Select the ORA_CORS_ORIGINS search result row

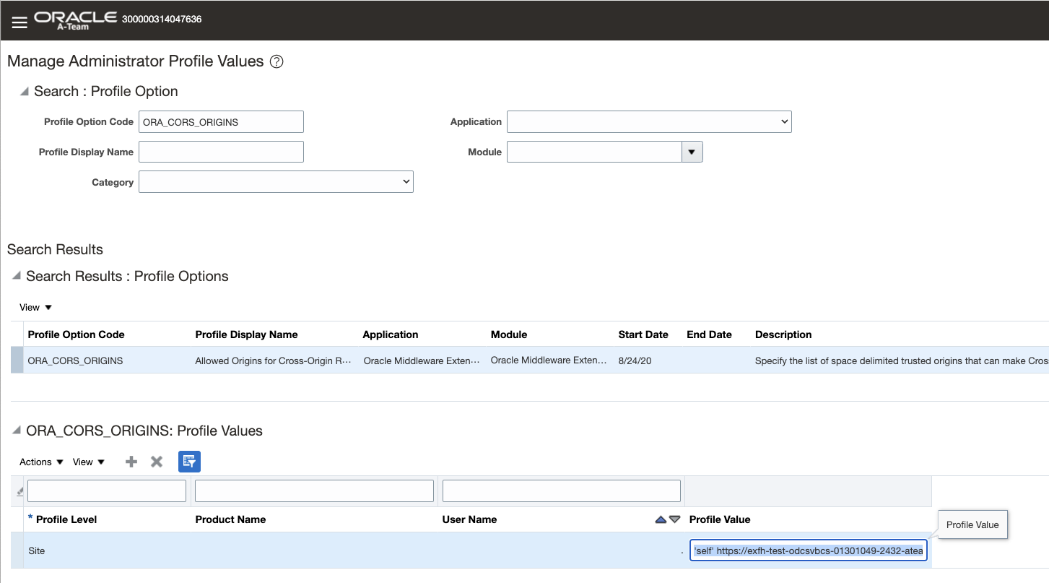coord(75,360)
